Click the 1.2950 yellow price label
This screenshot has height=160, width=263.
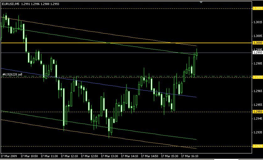[257, 111]
